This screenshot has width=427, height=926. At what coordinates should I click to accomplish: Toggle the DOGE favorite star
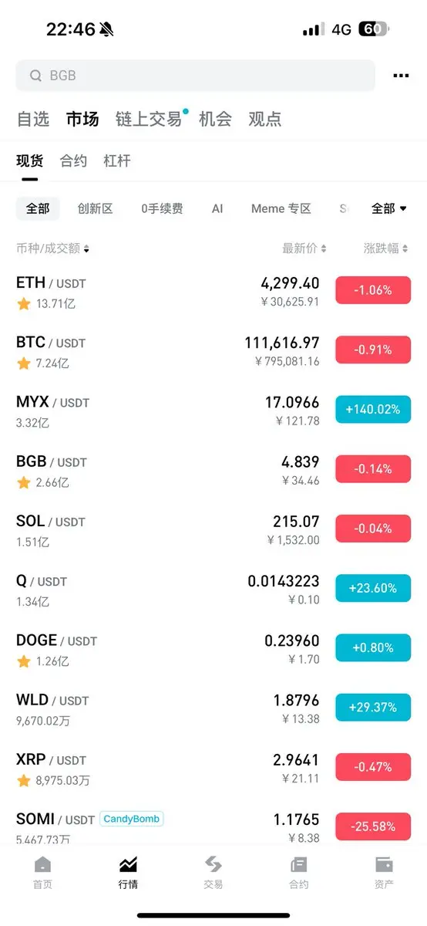pos(24,661)
